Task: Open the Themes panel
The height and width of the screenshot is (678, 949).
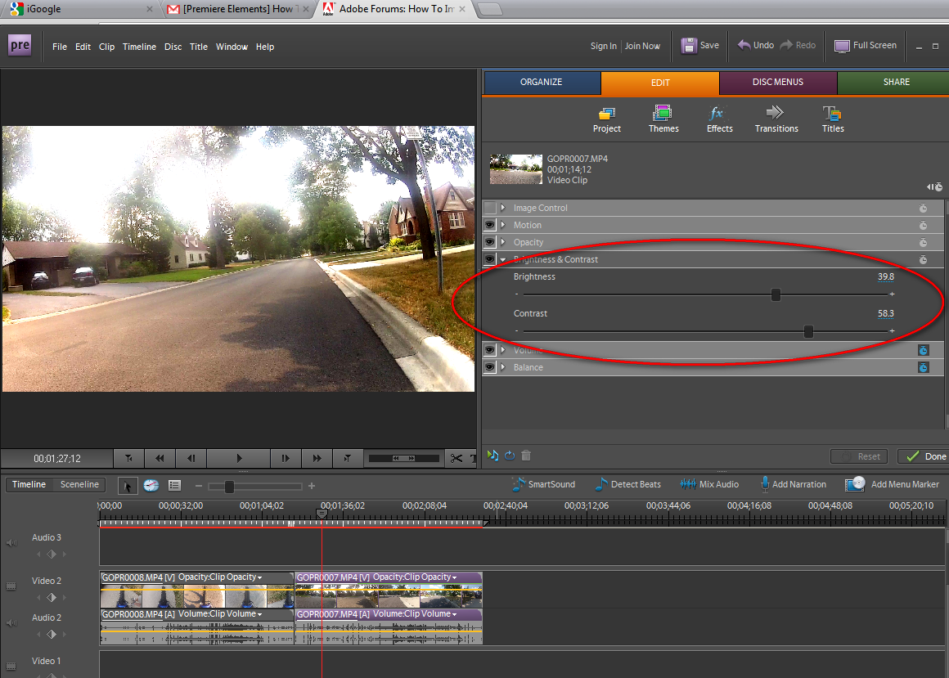Action: [x=663, y=119]
